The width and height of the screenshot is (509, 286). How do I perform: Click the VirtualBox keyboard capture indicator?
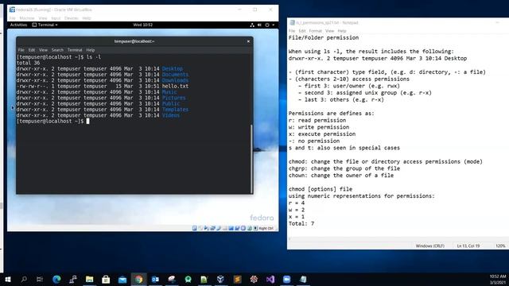[x=255, y=228]
